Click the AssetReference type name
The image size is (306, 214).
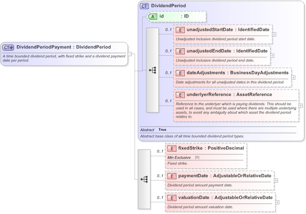(254, 95)
